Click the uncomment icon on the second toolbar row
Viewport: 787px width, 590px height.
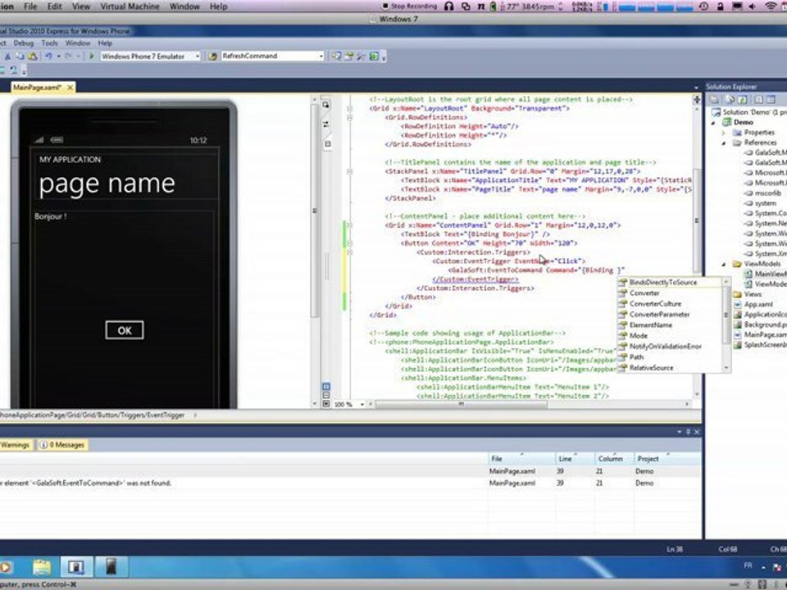(x=14, y=70)
